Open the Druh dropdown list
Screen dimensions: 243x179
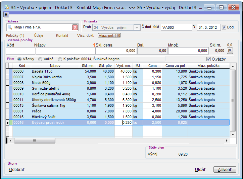(x=137, y=27)
